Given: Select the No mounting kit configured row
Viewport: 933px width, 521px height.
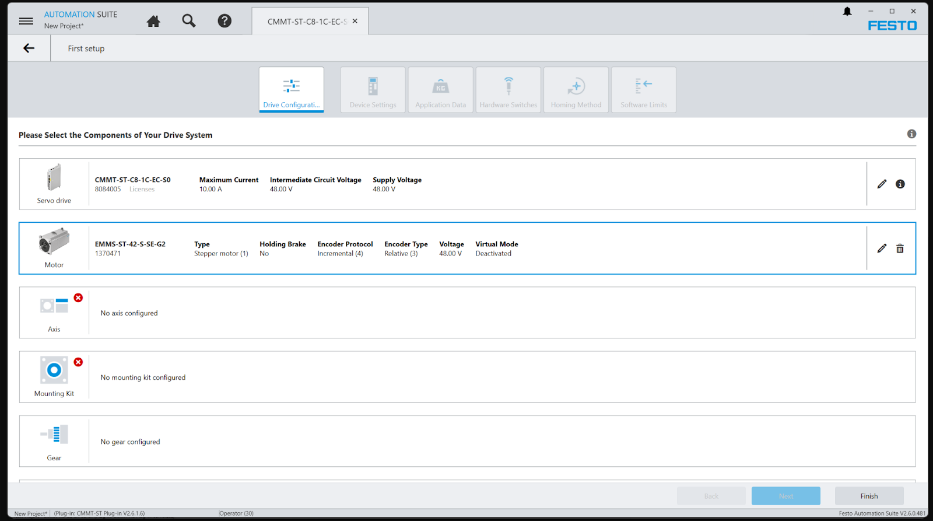Looking at the screenshot, I should tap(468, 377).
